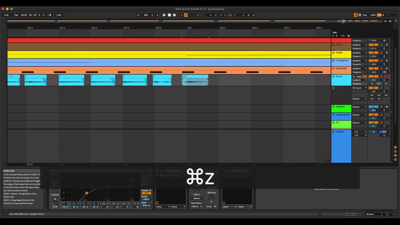Screen dimensions: 400x225
Task: Deactivate track 5 with its activator button
Action: tap(373, 45)
